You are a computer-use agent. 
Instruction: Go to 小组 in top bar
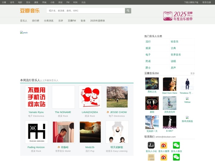click(x=52, y=3)
